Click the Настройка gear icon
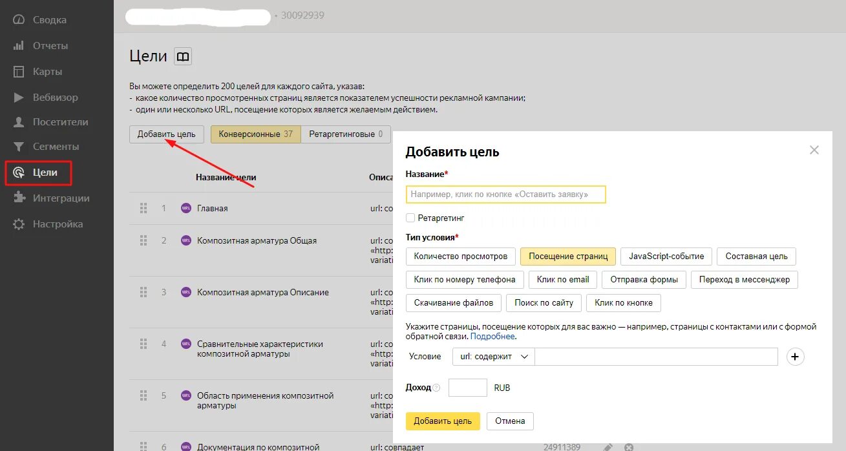This screenshot has height=451, width=846. coord(19,224)
